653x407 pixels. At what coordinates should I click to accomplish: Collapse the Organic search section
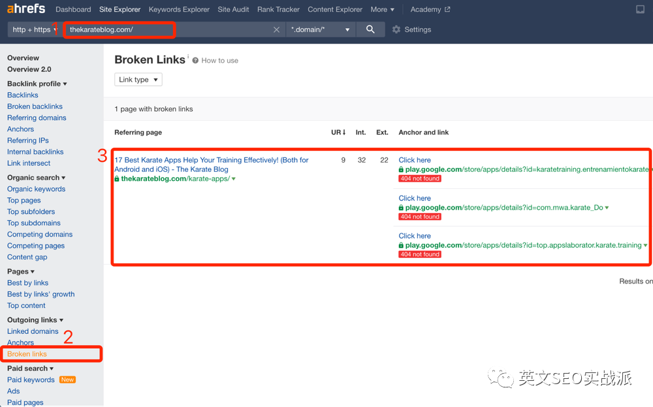point(36,178)
